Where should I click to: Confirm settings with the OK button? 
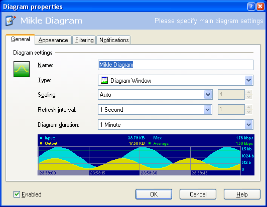154,194
